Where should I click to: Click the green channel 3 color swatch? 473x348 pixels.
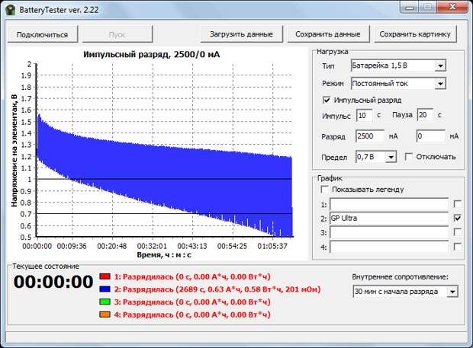click(x=105, y=302)
